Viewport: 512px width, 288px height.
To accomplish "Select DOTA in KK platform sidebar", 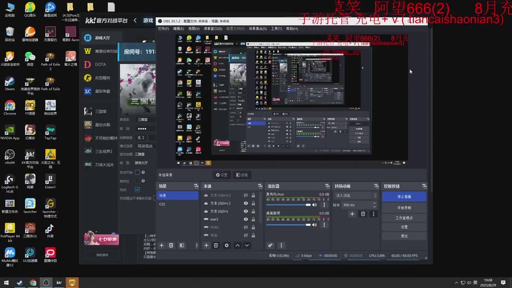I will tap(100, 65).
